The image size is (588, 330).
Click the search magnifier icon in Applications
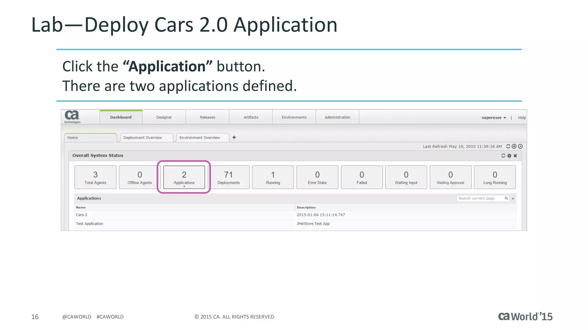pos(506,198)
